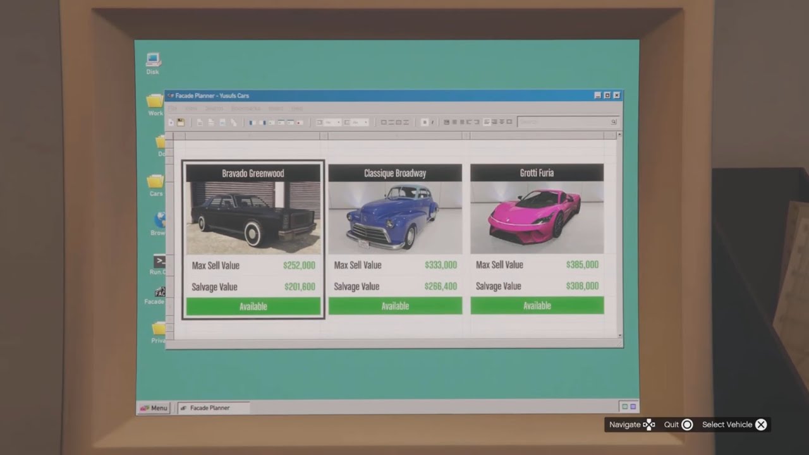The height and width of the screenshot is (455, 809).
Task: Click the magnifier icon in search box
Action: coord(613,122)
